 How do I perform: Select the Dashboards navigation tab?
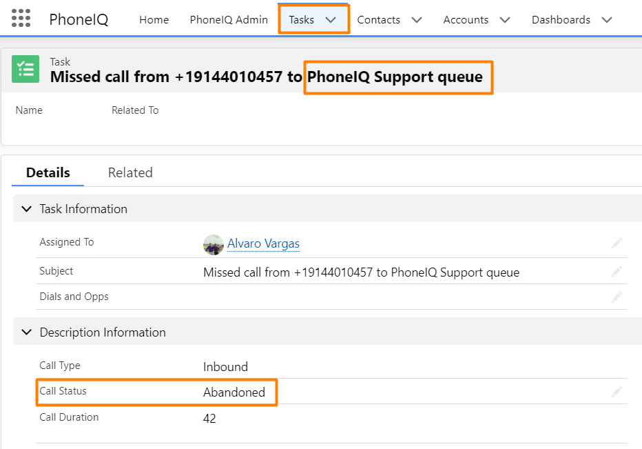(561, 20)
